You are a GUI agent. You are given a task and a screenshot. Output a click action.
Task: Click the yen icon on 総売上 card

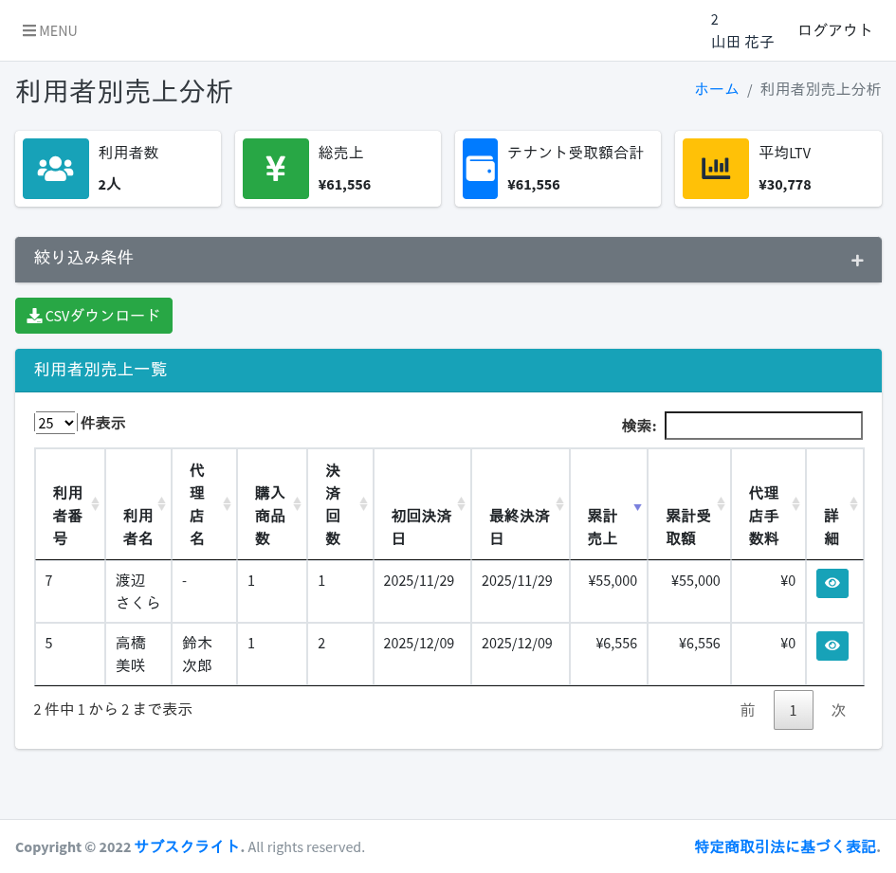click(x=275, y=169)
